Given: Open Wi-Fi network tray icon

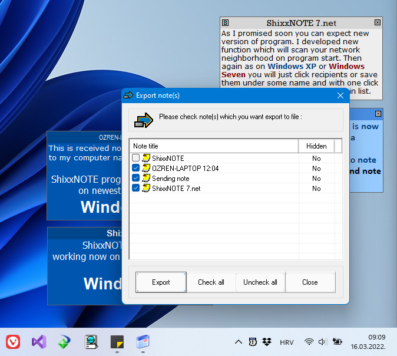Looking at the screenshot, I should pos(309,342).
